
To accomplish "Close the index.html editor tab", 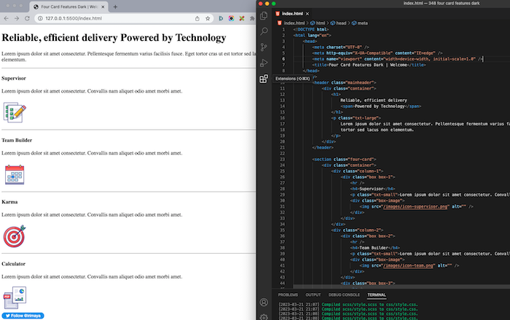I will 307,14.
